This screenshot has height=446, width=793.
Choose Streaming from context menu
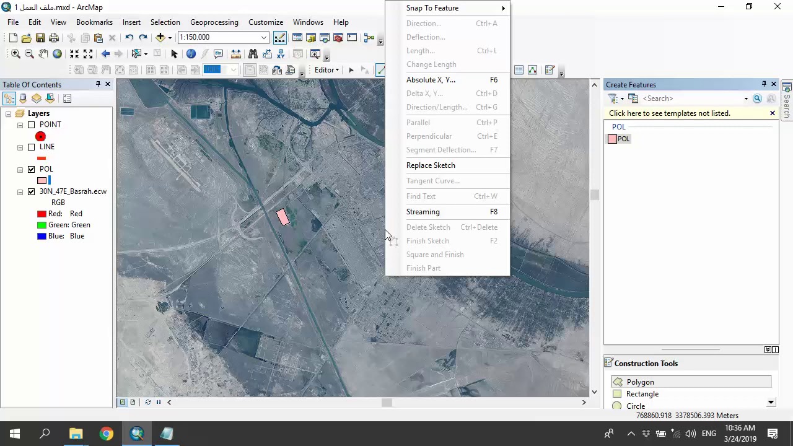point(447,212)
